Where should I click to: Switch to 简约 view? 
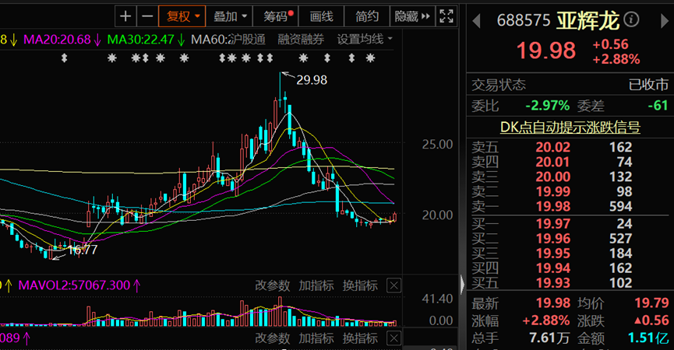click(x=367, y=17)
